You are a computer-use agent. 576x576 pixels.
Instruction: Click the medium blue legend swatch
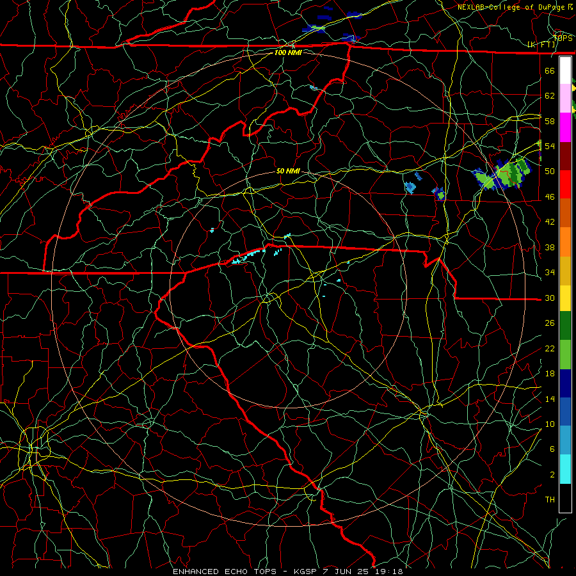pyautogui.click(x=565, y=412)
